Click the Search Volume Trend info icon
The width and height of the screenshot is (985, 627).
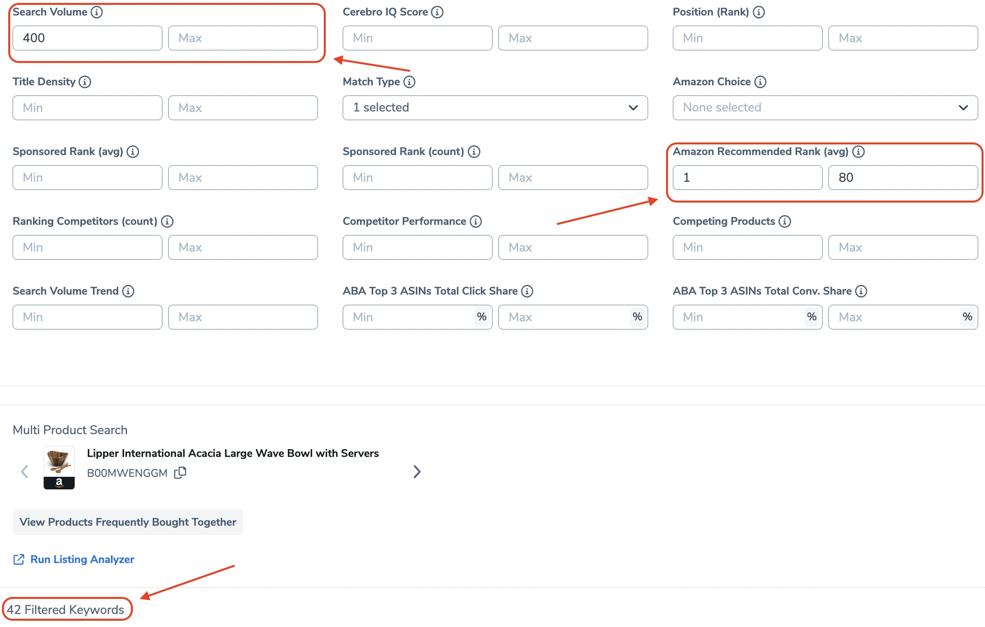tap(128, 291)
